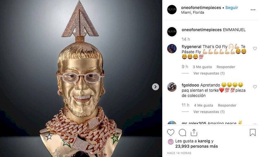This screenshot has width=259, height=157.
Task: Expand replies under fgoldooo's comment
Action: pyautogui.click(x=209, y=112)
